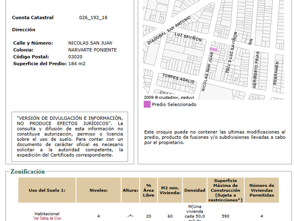Click the 'Niveles:' column header

click(x=99, y=190)
